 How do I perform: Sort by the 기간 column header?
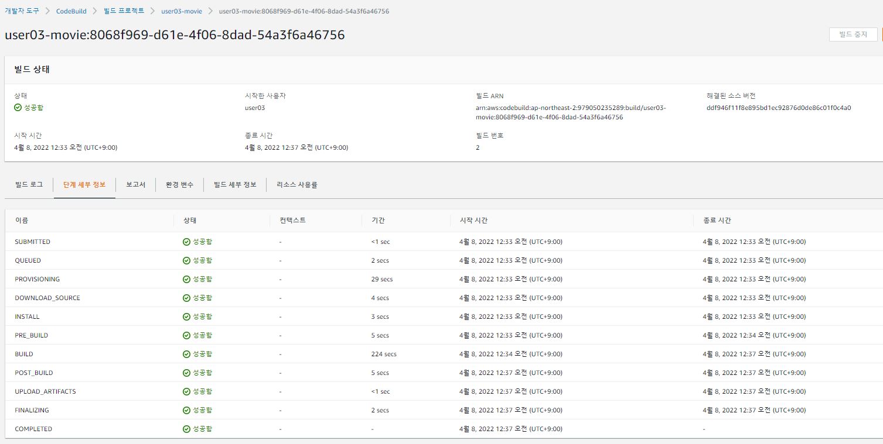[x=377, y=221]
